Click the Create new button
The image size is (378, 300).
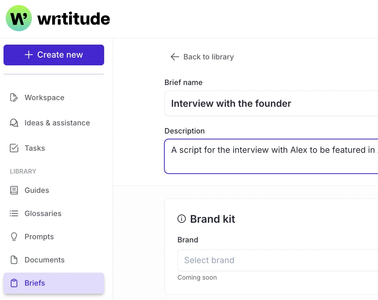[54, 55]
